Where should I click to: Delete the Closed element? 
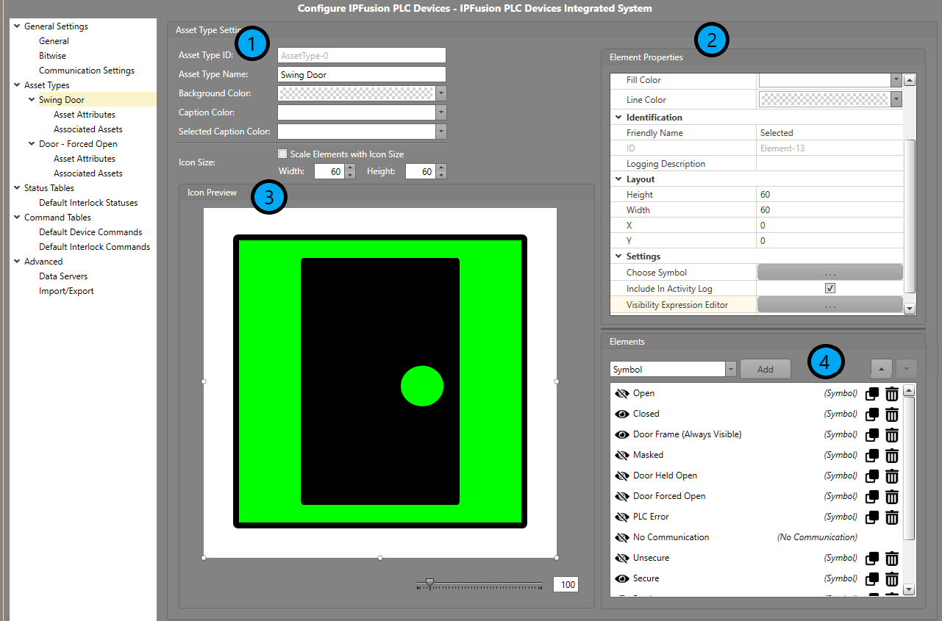click(892, 414)
